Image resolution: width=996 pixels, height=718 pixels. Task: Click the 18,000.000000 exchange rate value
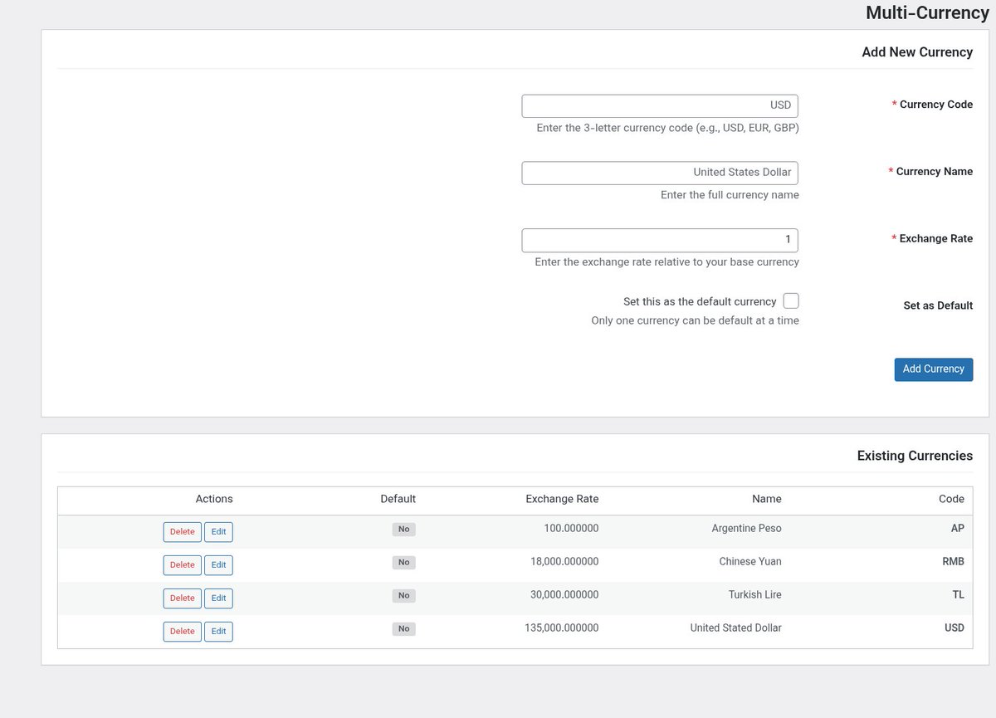[564, 562]
